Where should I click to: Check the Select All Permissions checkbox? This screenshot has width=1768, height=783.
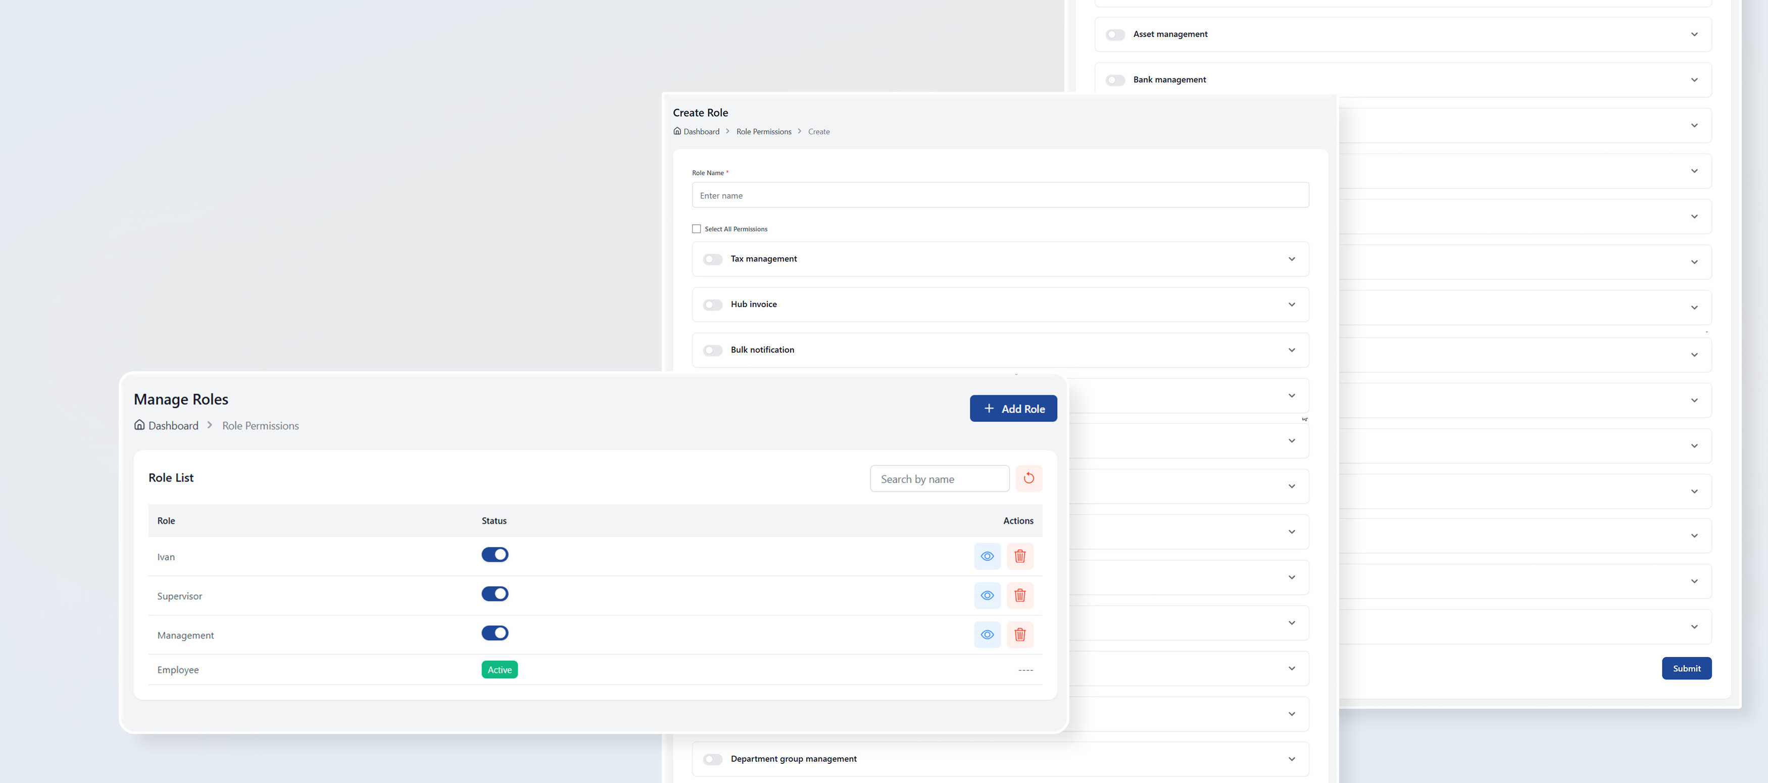pyautogui.click(x=696, y=228)
